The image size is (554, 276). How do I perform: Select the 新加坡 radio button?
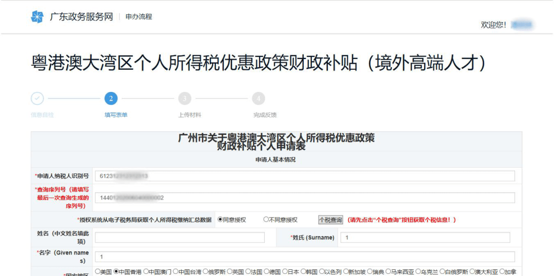pos(346,271)
